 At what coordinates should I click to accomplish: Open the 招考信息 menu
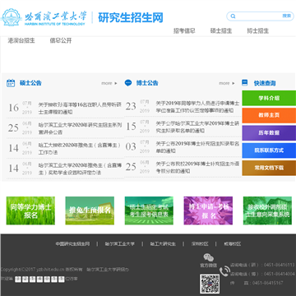pos(184,30)
